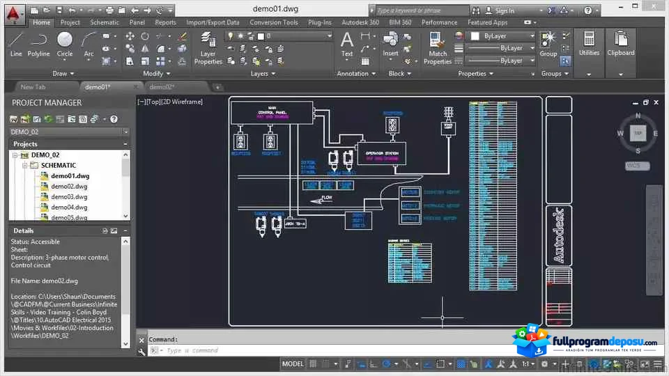This screenshot has width=669, height=376.
Task: Open the layer 0 dropdown list
Action: pos(330,36)
